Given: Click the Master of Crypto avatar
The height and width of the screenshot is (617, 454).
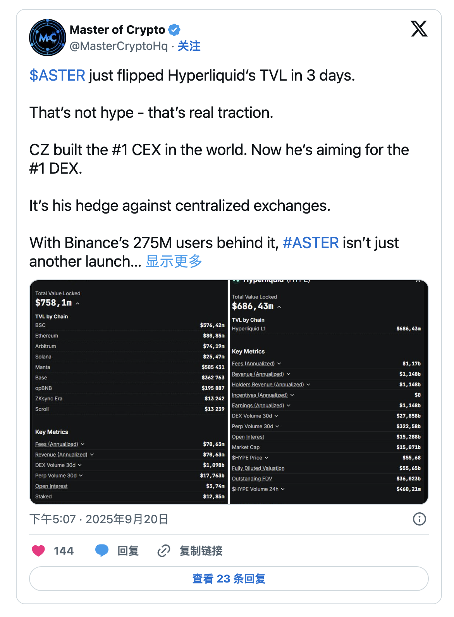Looking at the screenshot, I should pos(48,38).
